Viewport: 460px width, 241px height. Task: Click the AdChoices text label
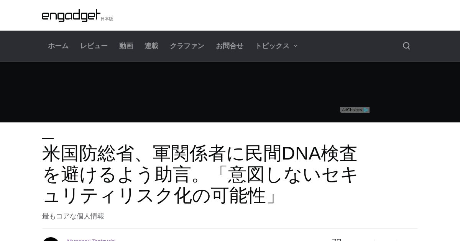352,110
